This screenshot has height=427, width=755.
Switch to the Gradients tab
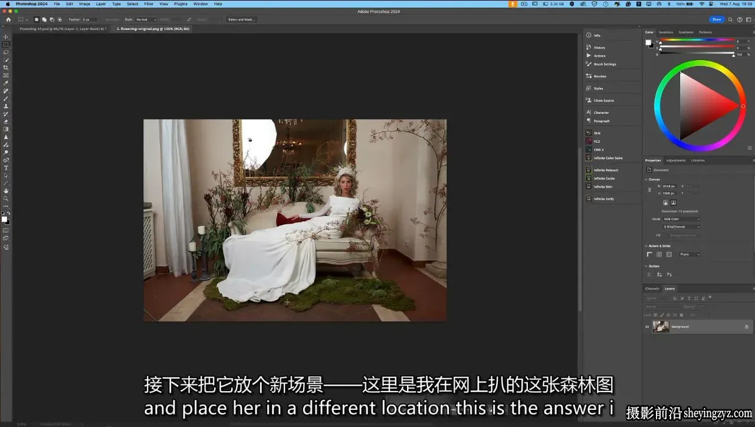point(686,32)
